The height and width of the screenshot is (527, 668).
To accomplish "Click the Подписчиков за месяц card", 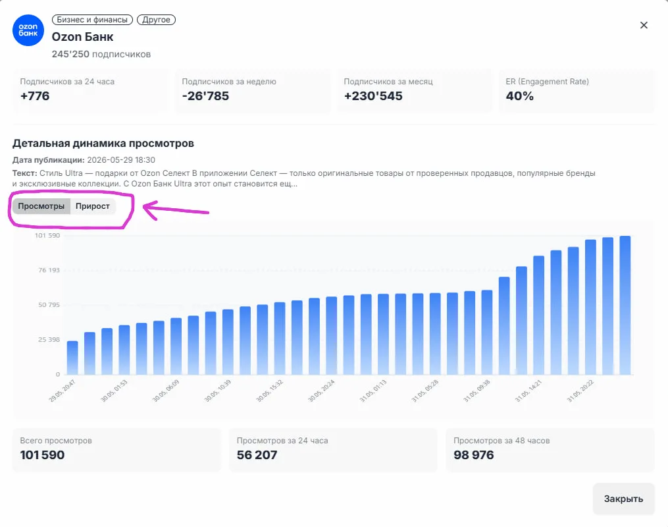I will (x=415, y=91).
